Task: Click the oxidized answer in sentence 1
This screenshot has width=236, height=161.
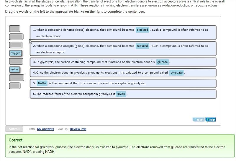Action: tap(142, 30)
